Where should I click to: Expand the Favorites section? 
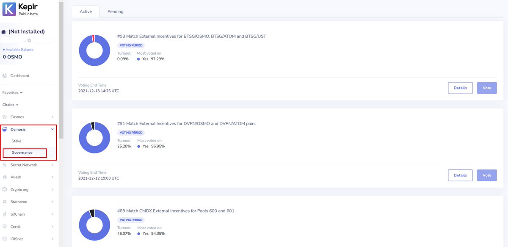(x=12, y=92)
